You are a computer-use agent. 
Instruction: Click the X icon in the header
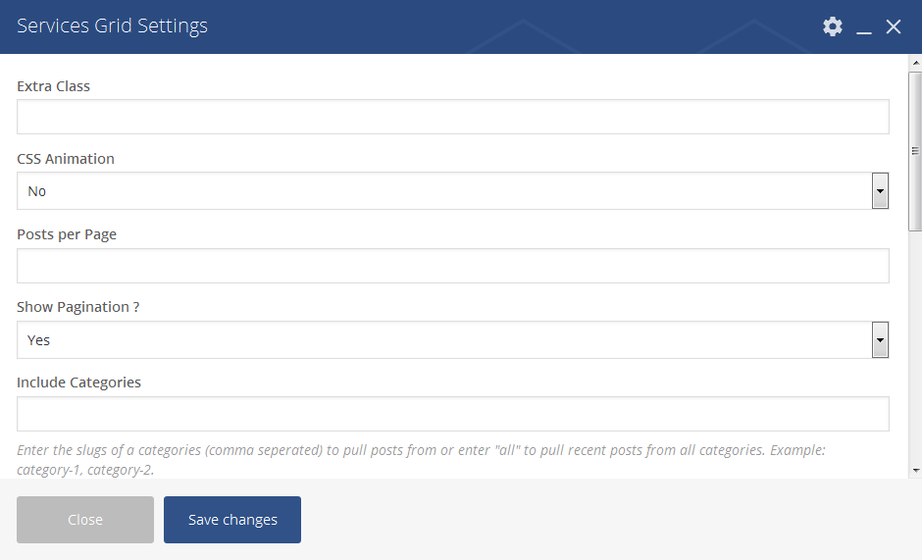[x=894, y=26]
